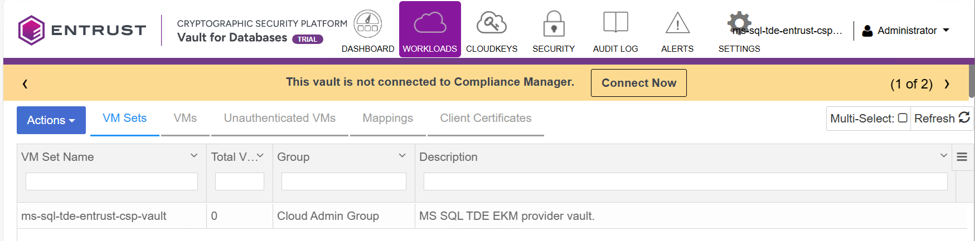
Task: Go to next banner message arrow
Action: coord(947,84)
